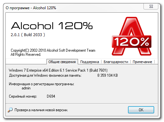This screenshot has height=122, width=164.
Task: Click the Copyright(C) 2002-2010 text line
Action: (x=53, y=50)
